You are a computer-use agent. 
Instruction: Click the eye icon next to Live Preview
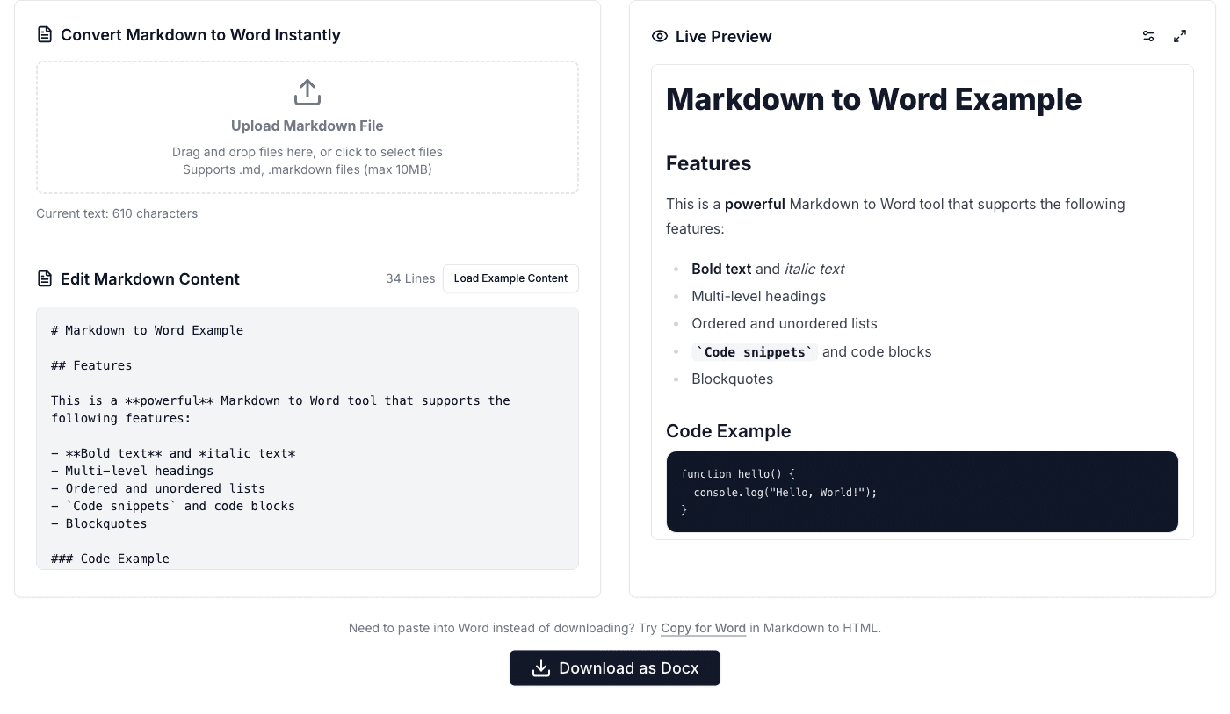coord(660,37)
